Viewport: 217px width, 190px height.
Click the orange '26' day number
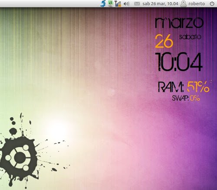(164, 42)
